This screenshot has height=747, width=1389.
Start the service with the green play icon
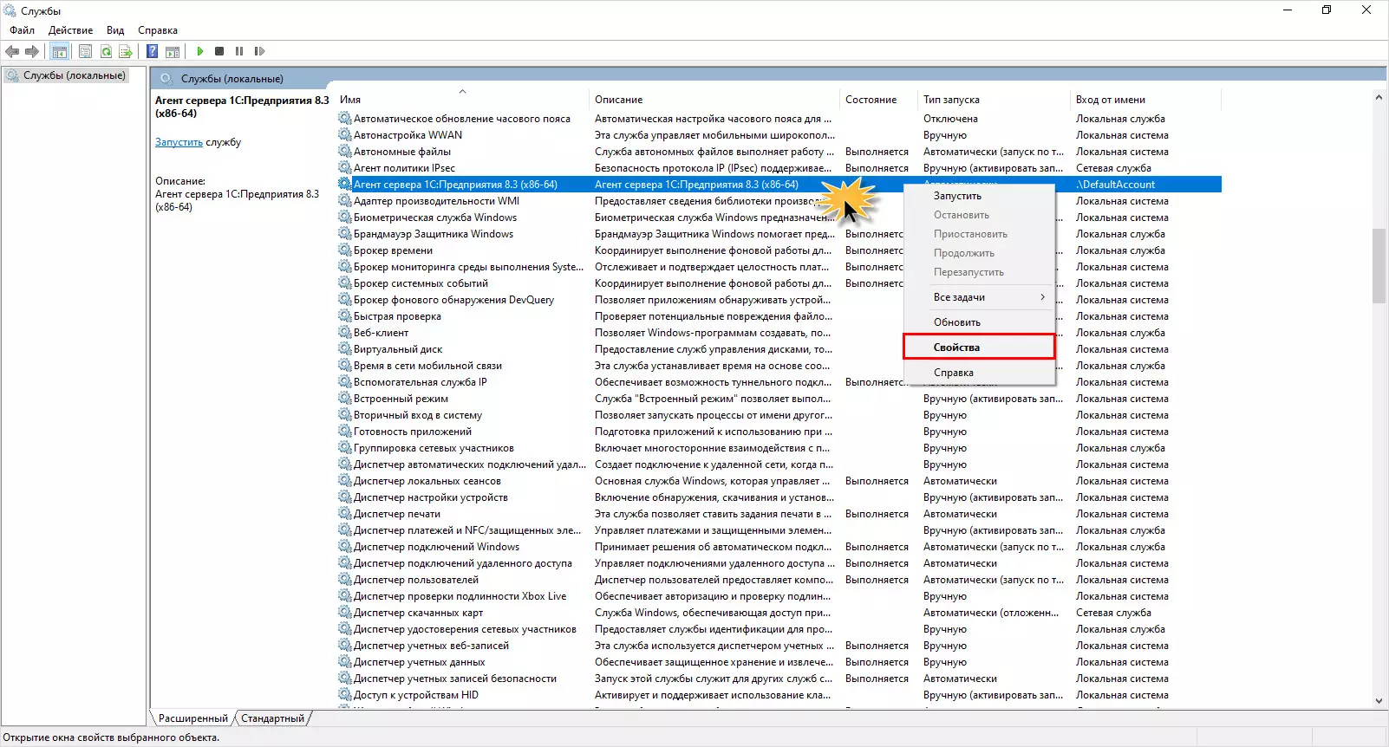(199, 51)
